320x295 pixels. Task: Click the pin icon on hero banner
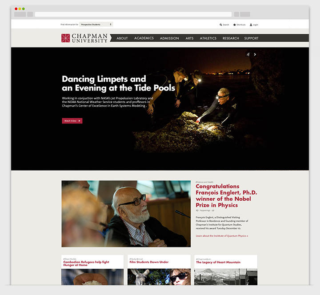248,54
